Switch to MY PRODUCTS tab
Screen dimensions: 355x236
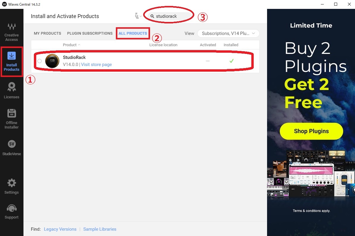coord(48,33)
